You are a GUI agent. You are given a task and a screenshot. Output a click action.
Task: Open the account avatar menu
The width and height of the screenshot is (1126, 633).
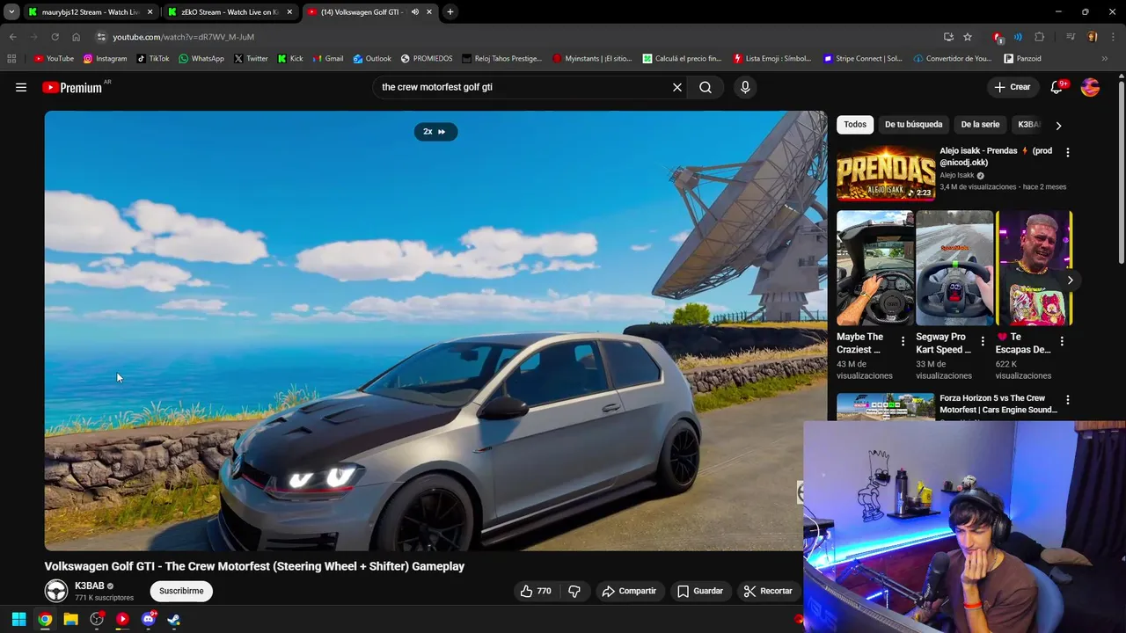[x=1090, y=87]
